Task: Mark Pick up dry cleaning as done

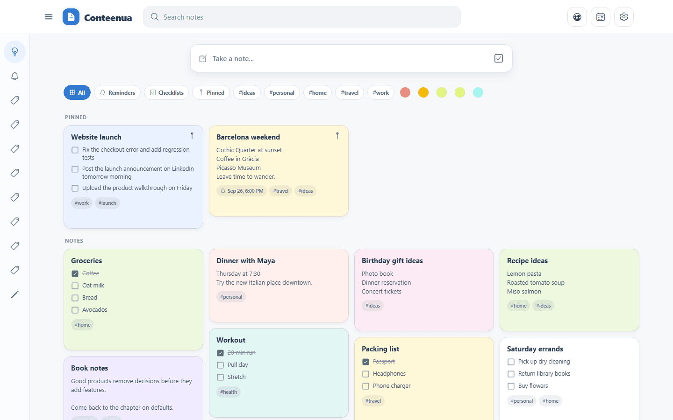Action: [511, 362]
